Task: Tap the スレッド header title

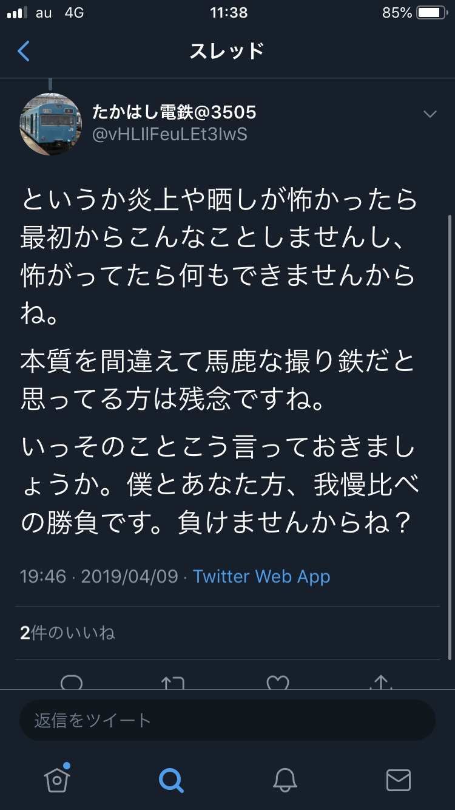Action: tap(227, 52)
